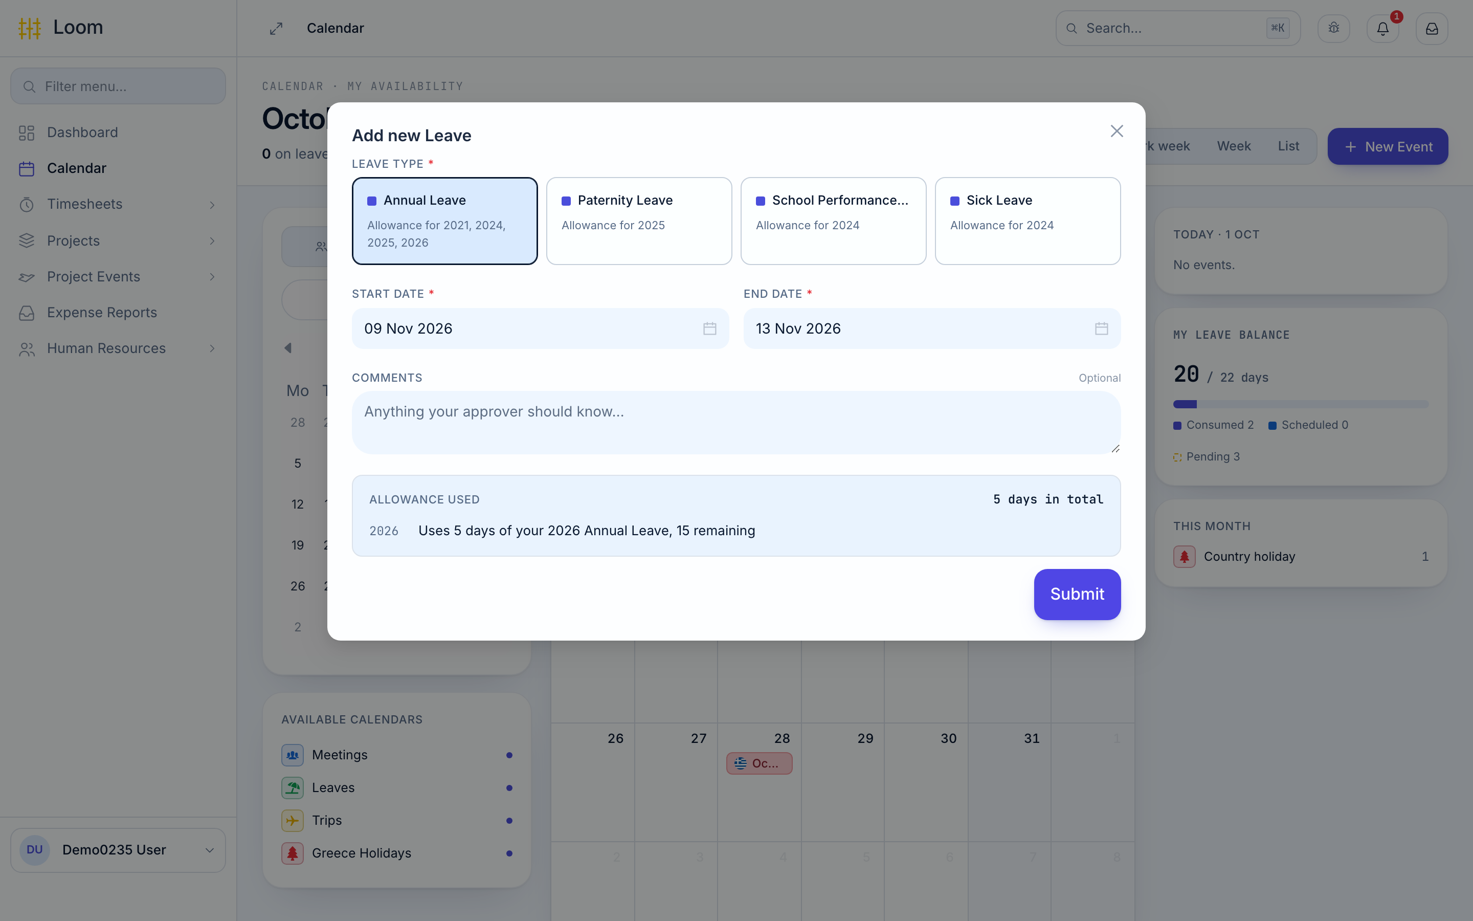Open the Start Date calendar picker icon
The height and width of the screenshot is (921, 1473).
pyautogui.click(x=709, y=328)
